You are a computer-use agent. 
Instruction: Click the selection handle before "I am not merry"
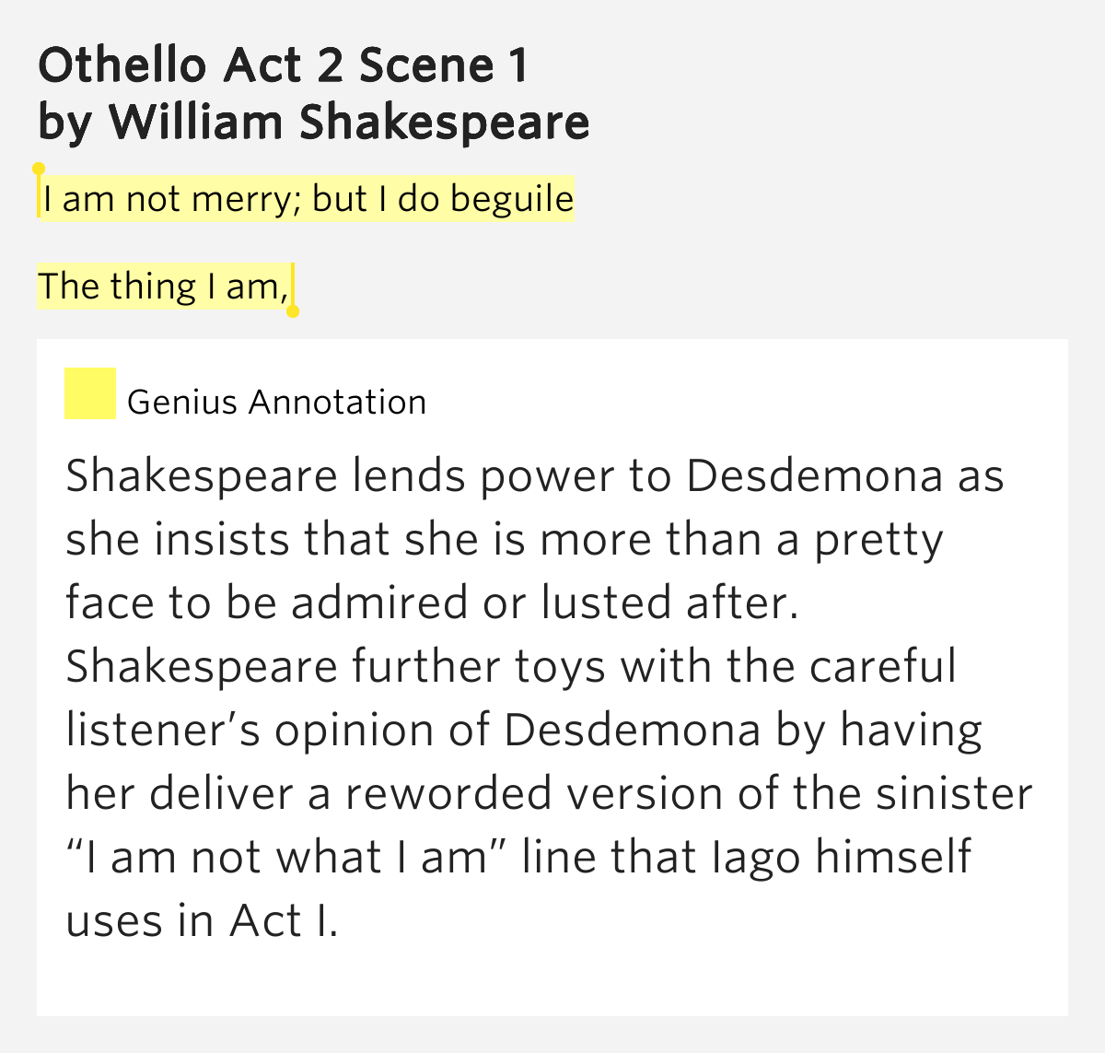click(39, 170)
